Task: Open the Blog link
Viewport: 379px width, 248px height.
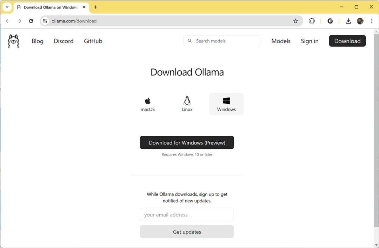Action: coord(38,41)
